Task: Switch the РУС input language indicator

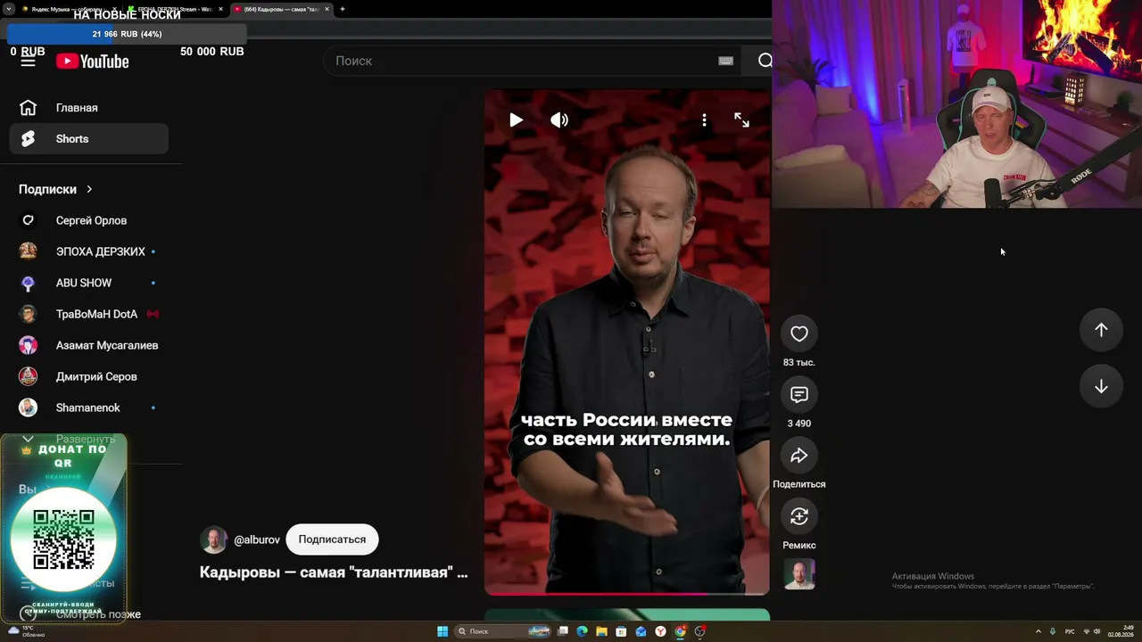Action: tap(1070, 631)
